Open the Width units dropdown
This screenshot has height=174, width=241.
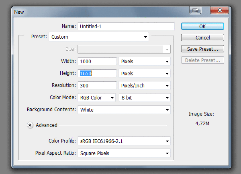[145, 62]
